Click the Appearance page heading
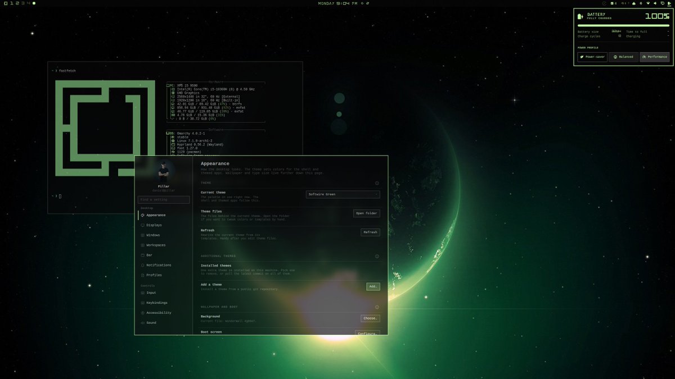675x379 pixels. pyautogui.click(x=215, y=163)
